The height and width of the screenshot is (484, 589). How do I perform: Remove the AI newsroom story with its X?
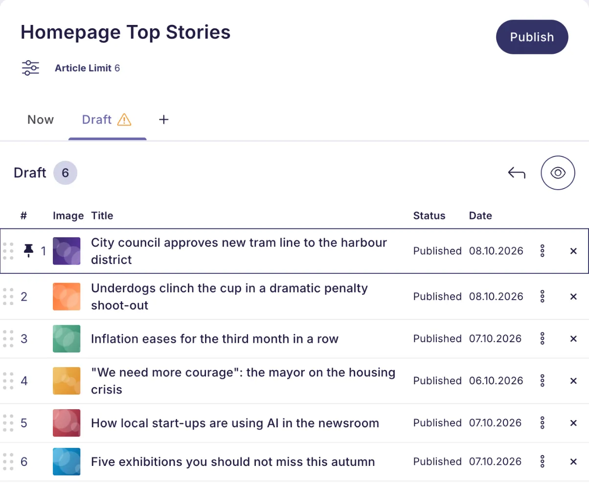pos(574,423)
